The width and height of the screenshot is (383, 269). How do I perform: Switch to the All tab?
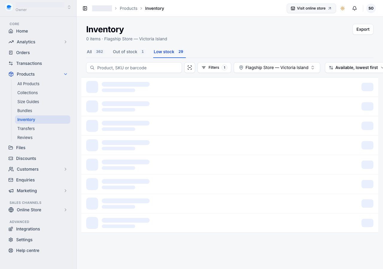click(x=95, y=52)
